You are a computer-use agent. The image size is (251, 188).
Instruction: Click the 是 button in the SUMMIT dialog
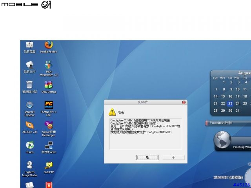(x=147, y=157)
